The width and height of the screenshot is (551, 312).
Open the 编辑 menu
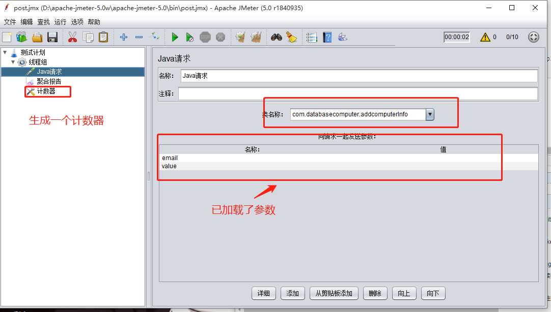pyautogui.click(x=26, y=22)
